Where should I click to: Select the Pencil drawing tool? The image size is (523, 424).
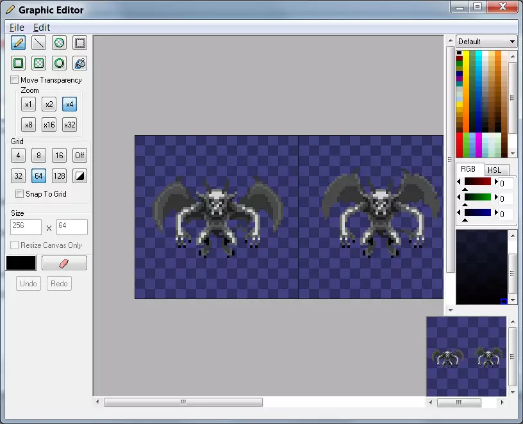pos(19,43)
